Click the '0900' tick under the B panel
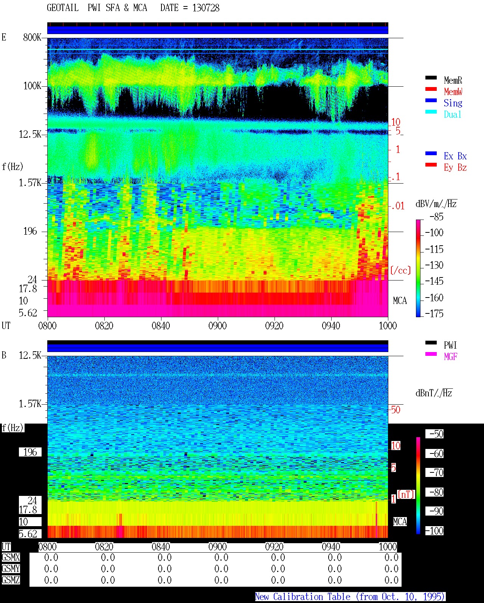 217,547
